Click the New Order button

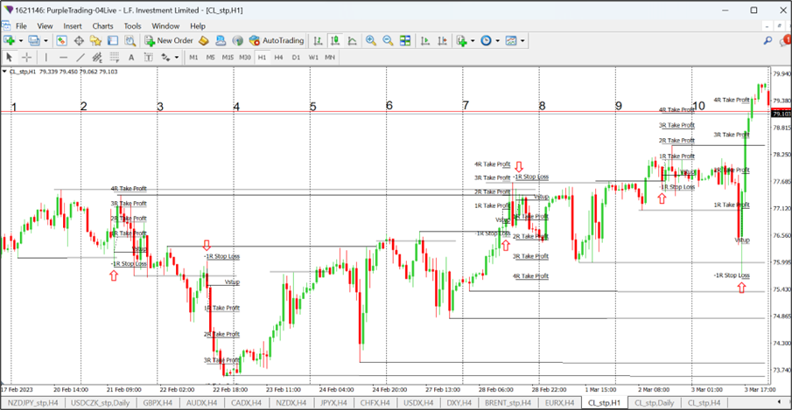click(x=169, y=40)
